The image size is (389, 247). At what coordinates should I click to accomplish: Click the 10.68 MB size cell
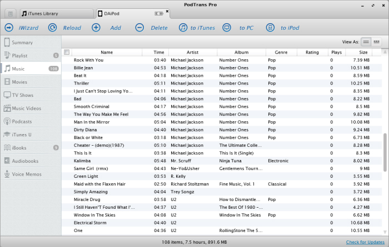click(x=360, y=223)
